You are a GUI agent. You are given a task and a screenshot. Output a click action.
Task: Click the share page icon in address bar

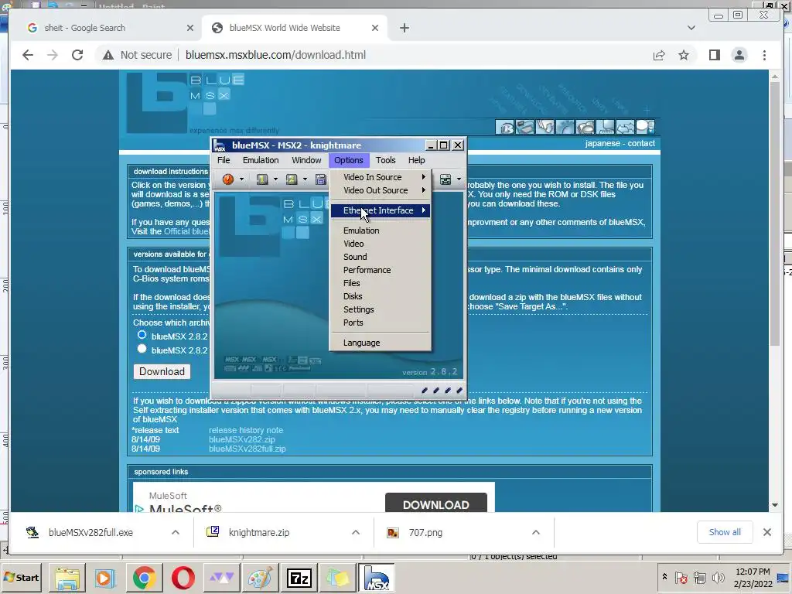[x=659, y=55]
